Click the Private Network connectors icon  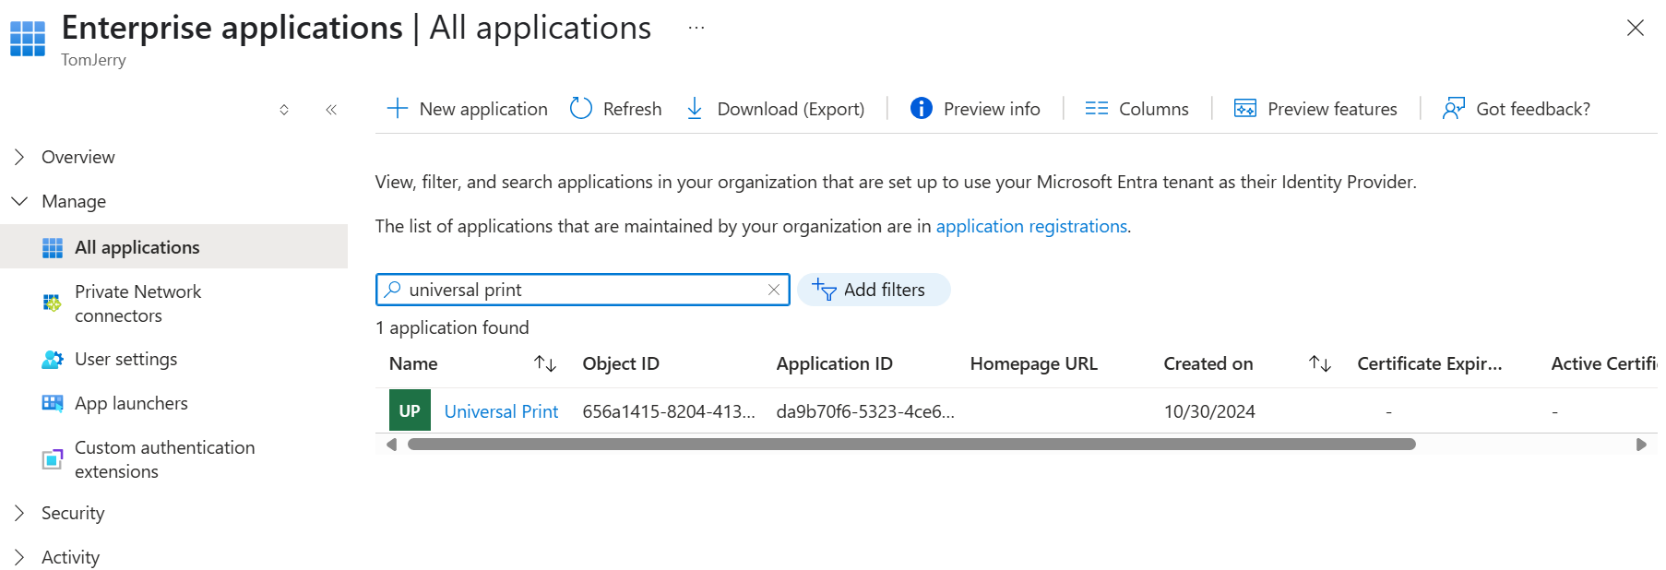tap(53, 303)
